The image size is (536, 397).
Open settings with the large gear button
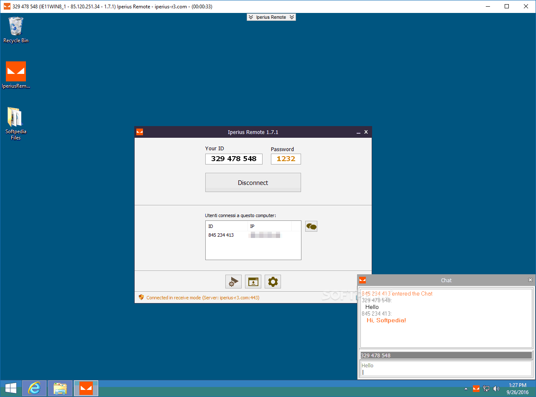point(273,282)
